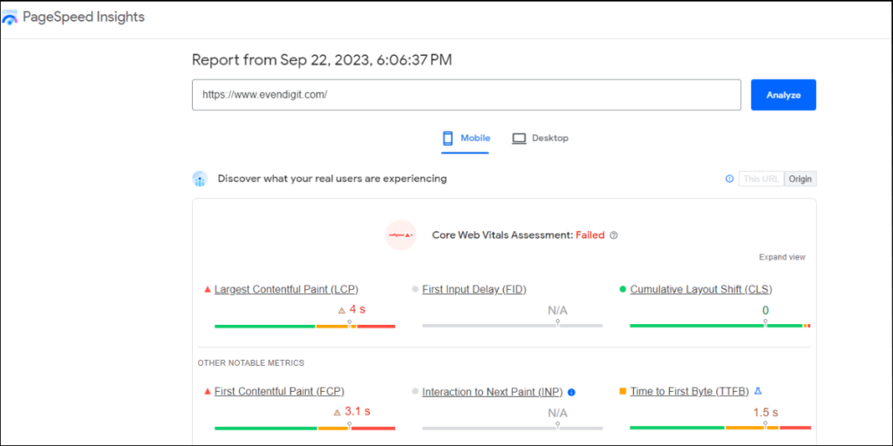Click the help icon next to Failed
Image resolution: width=893 pixels, height=446 pixels.
pyautogui.click(x=613, y=235)
